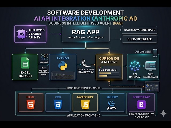Viewport: 171px width, 128px height.
Task: Click the sparkle star icon in corner
Action: tap(163, 113)
